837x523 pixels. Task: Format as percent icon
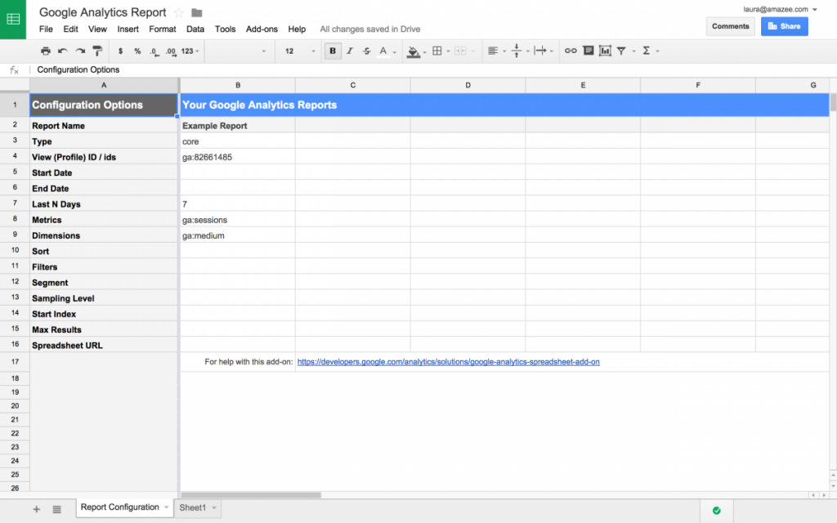click(x=137, y=51)
